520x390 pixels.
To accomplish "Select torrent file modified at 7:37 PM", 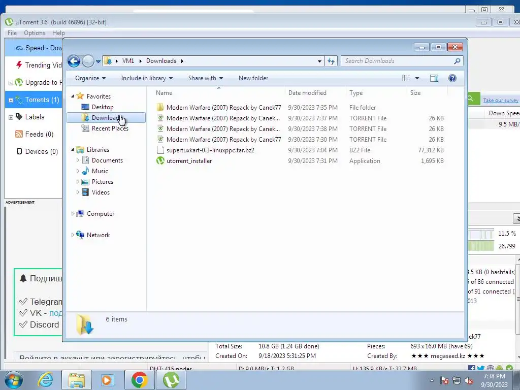I will click(300, 118).
